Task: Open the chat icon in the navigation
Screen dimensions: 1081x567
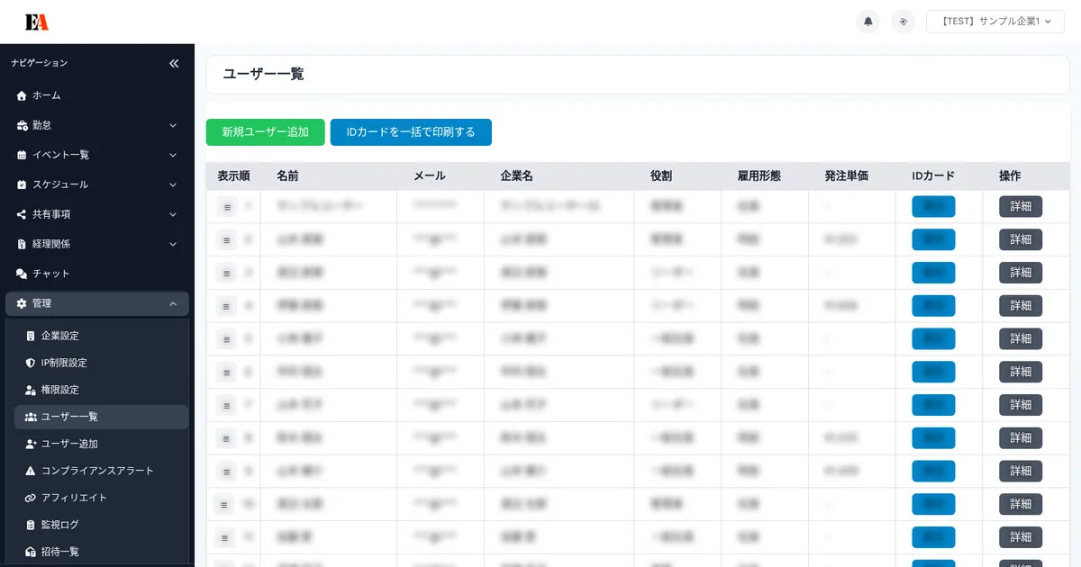Action: pyautogui.click(x=20, y=274)
